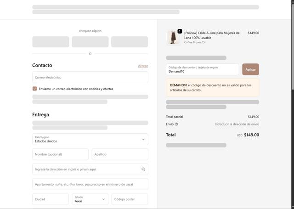Expand the Estado dropdown showing Texas
This screenshot has width=294, height=209.
(x=90, y=199)
